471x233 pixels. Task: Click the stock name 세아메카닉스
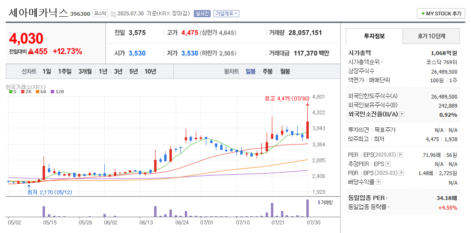38,13
